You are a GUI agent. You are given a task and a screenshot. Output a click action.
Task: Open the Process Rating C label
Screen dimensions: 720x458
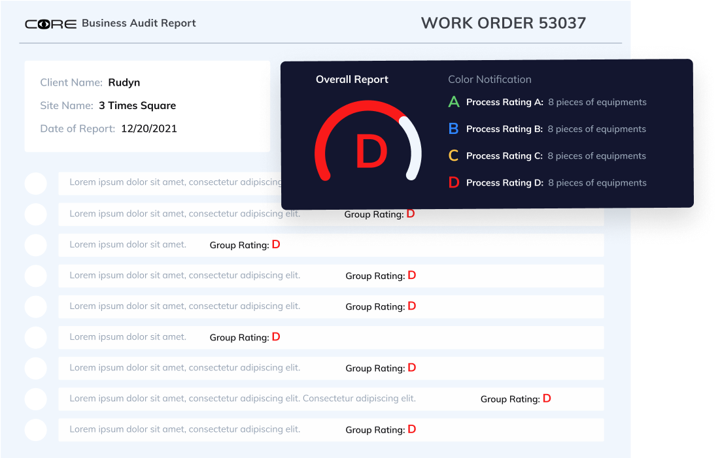click(x=504, y=156)
